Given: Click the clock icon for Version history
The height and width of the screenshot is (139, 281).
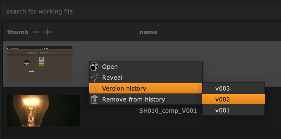Looking at the screenshot, I should pos(94,89).
